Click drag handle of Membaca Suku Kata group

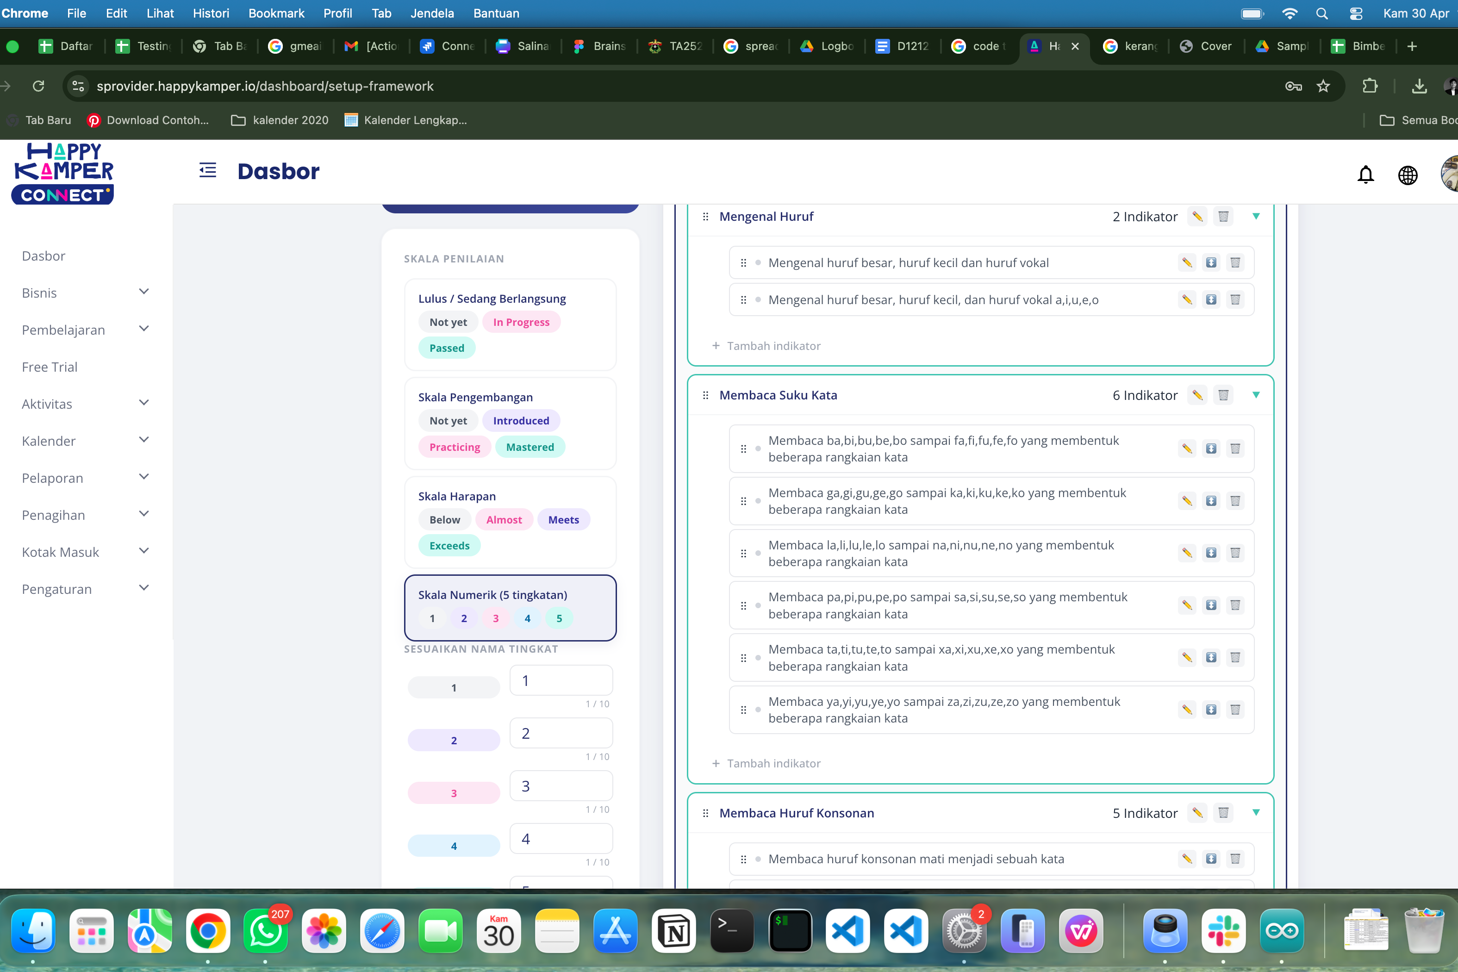click(x=705, y=395)
